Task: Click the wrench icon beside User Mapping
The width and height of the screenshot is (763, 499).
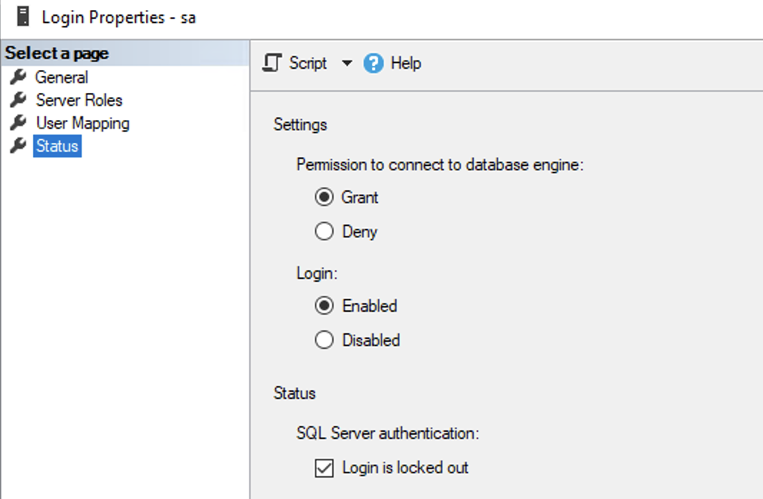Action: click(18, 123)
